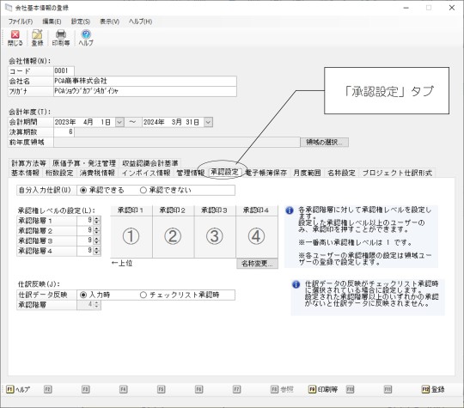The height and width of the screenshot is (408, 464).
Task: Adjust the 承認階層 4 level spinner
Action: coord(97,251)
